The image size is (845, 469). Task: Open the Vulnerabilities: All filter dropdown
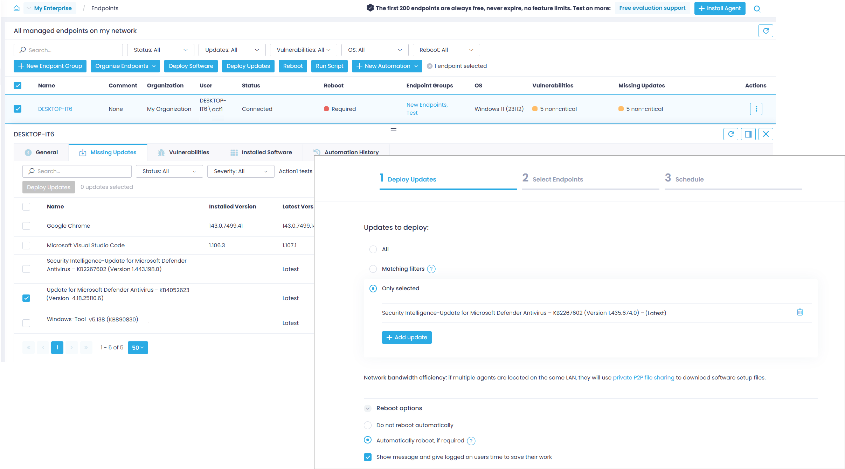point(303,50)
